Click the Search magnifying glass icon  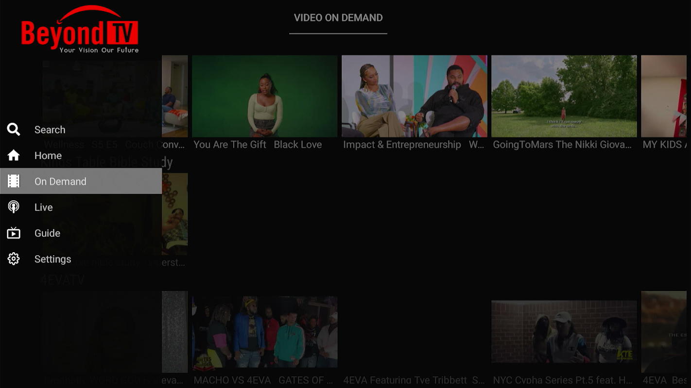(14, 129)
